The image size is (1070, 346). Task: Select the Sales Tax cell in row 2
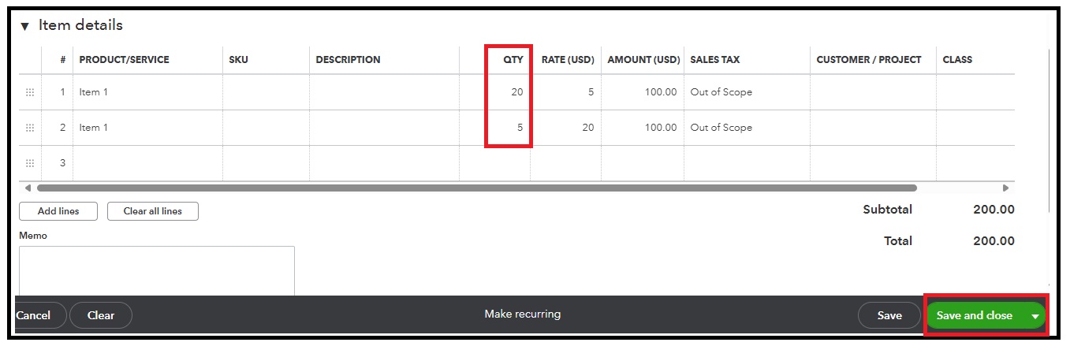746,128
